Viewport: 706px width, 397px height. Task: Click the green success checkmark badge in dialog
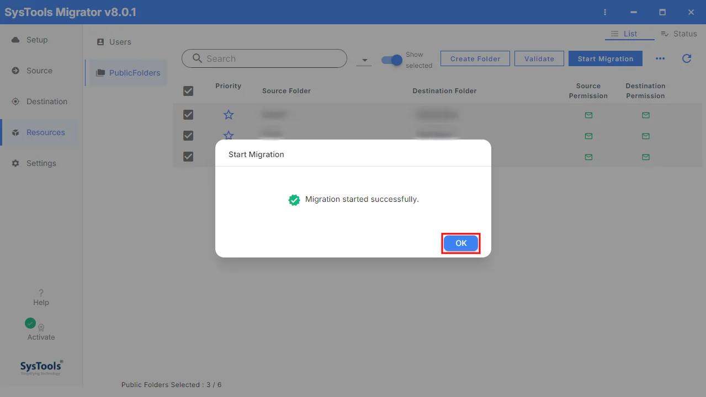pyautogui.click(x=294, y=200)
